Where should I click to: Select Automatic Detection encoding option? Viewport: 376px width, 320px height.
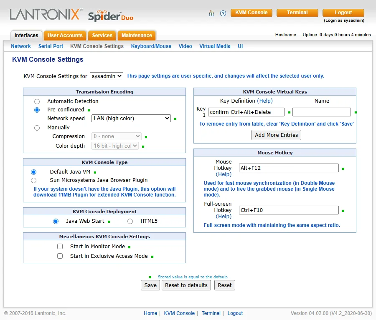pos(37,101)
